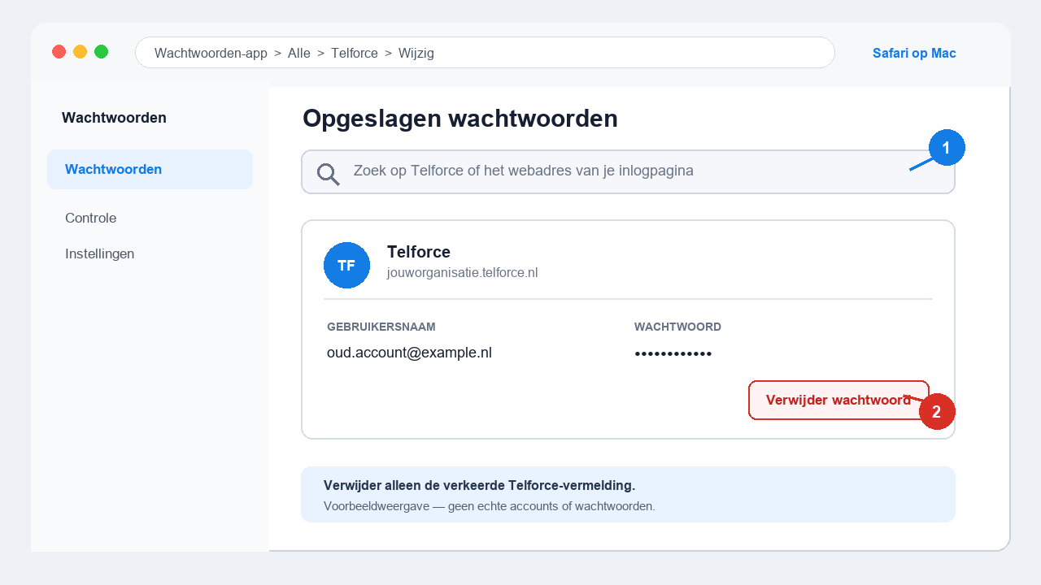Click the Opgeslagen wachtwoorden heading
This screenshot has width=1041, height=585.
coord(460,119)
